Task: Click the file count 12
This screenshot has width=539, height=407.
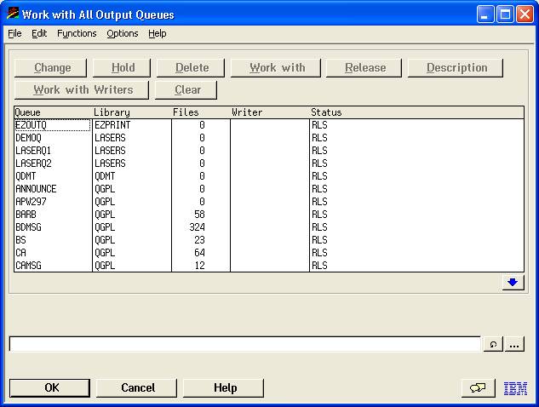Action: 199,265
